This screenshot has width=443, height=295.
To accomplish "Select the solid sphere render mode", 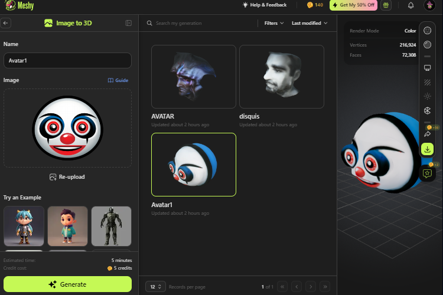I will pos(427,45).
